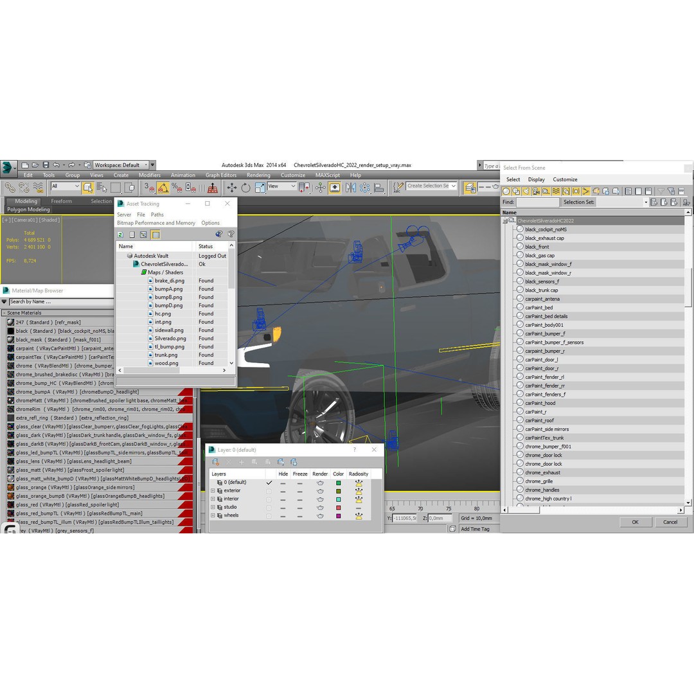Toggle the Percent Snap icon
694x694 pixels.
[177, 188]
